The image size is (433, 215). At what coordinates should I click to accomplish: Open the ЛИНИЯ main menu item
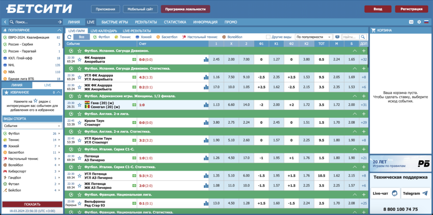tap(74, 22)
